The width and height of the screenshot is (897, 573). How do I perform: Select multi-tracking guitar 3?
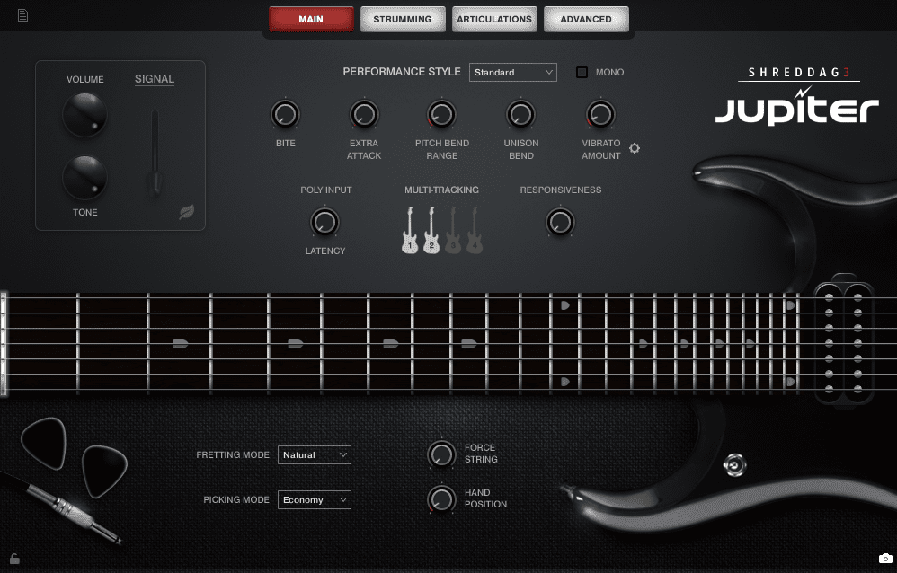453,231
